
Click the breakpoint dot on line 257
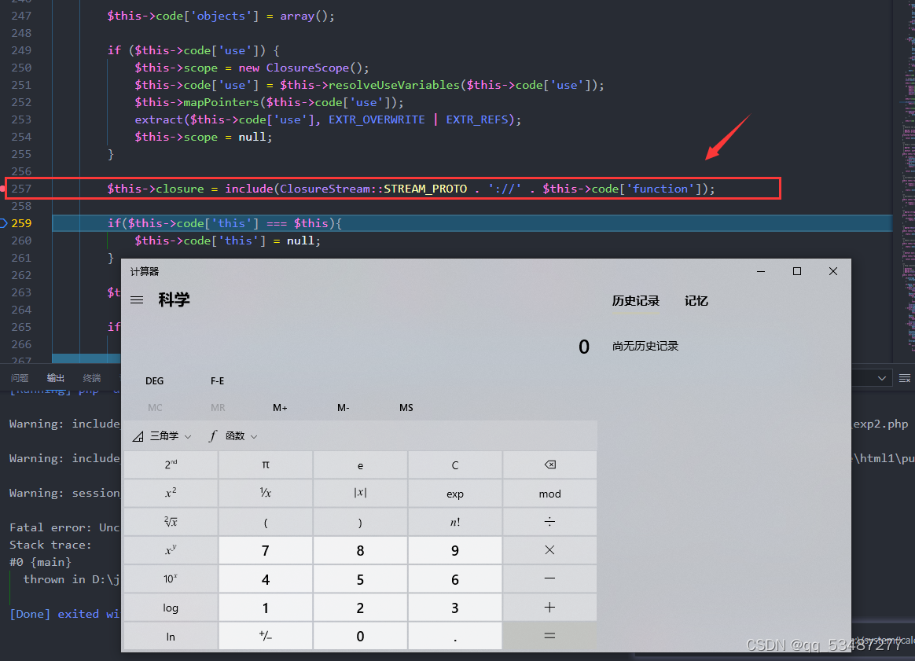click(2, 189)
